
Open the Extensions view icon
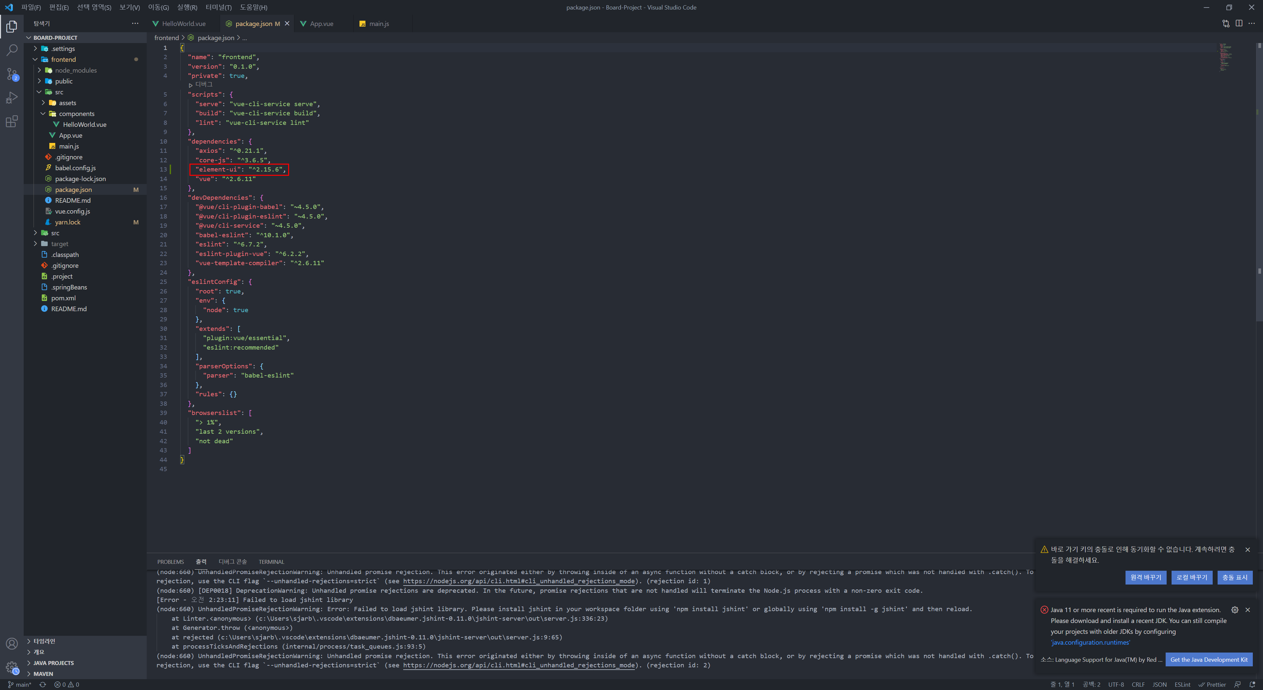(x=12, y=122)
